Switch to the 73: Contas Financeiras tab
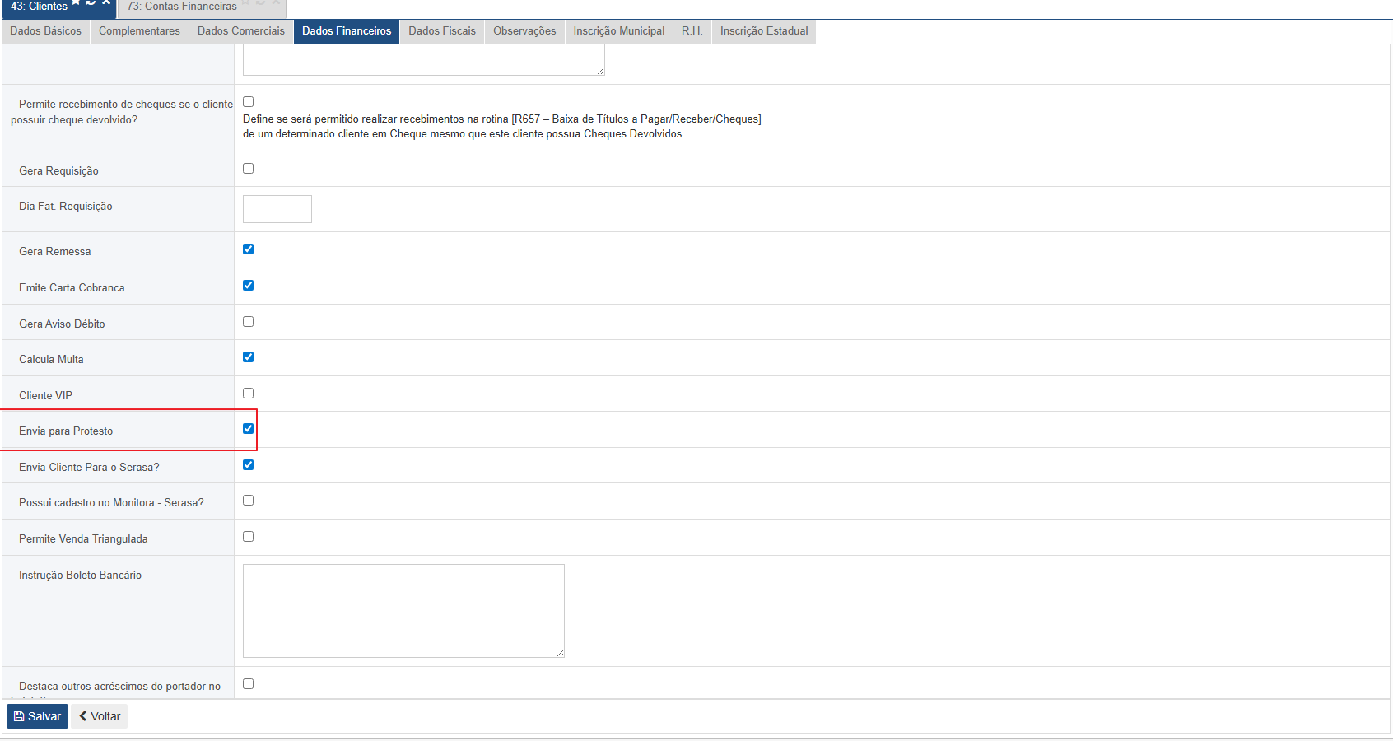The height and width of the screenshot is (741, 1393). pyautogui.click(x=182, y=7)
